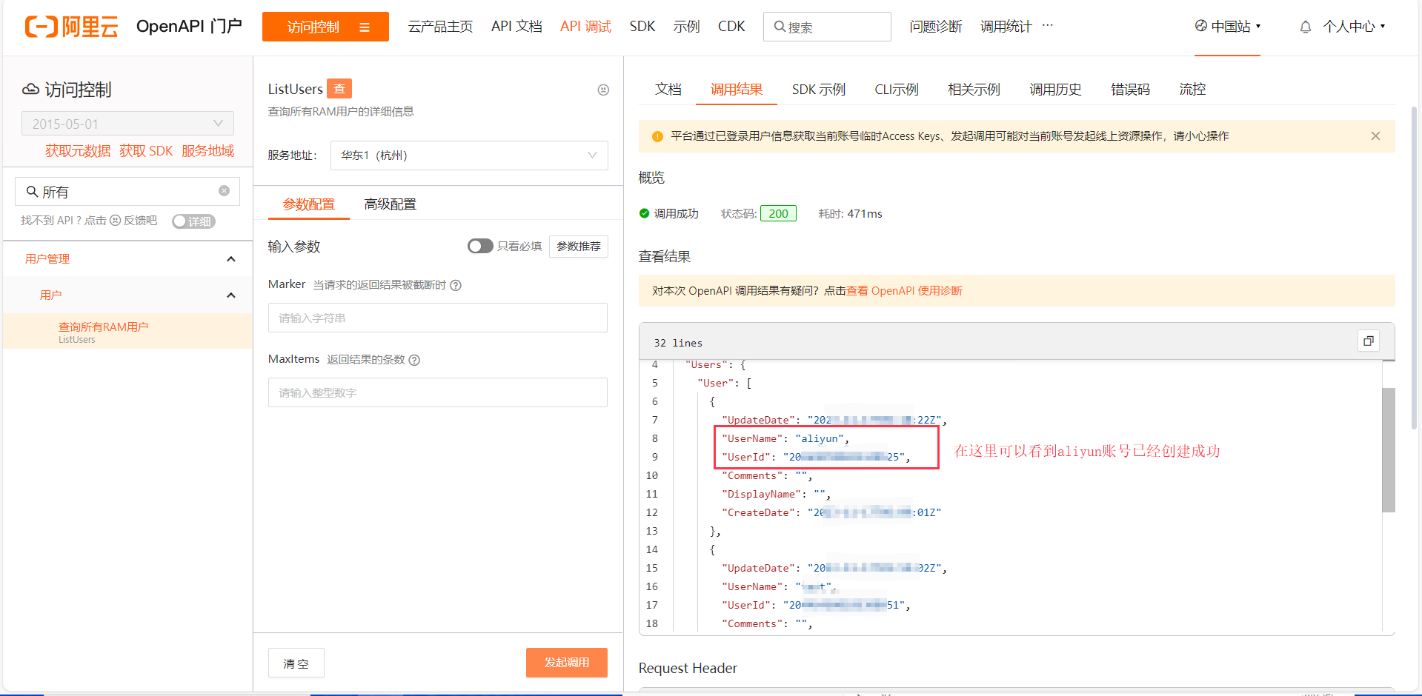Open the 服务地址 region dropdown
This screenshot has width=1422, height=696.
pyautogui.click(x=469, y=155)
